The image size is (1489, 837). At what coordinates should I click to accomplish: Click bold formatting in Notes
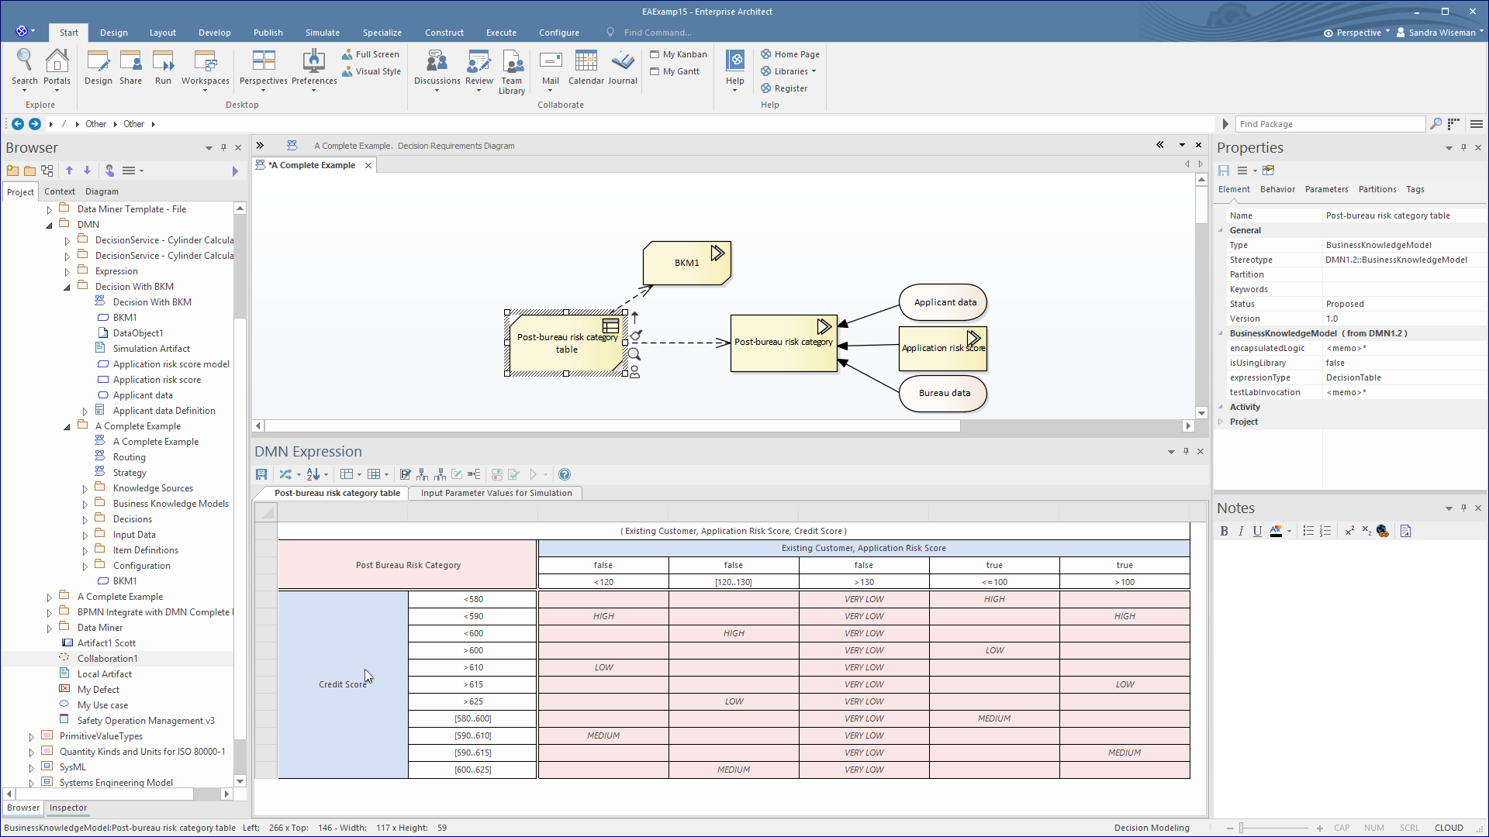coord(1224,531)
